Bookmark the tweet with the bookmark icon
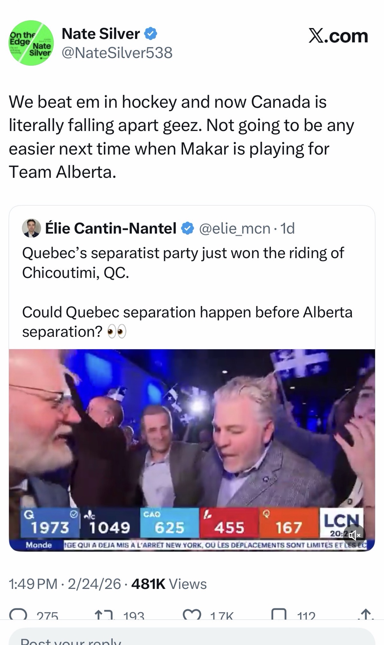The width and height of the screenshot is (384, 645). coord(279,614)
